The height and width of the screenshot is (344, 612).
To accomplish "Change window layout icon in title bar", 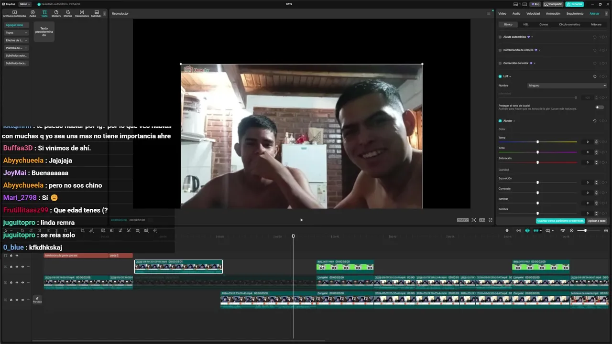I will click(x=515, y=4).
